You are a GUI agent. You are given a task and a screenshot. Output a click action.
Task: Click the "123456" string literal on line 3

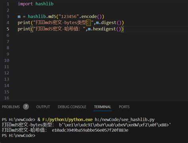69,17
